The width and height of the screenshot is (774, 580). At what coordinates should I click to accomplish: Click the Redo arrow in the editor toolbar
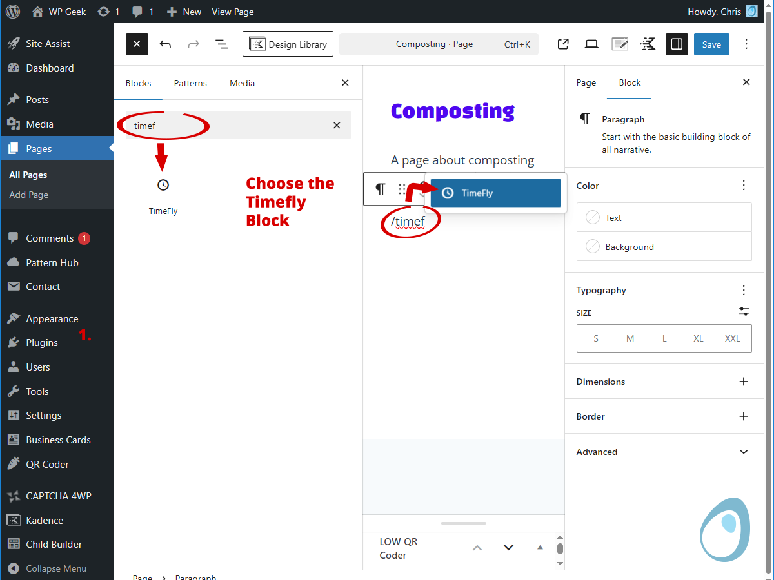tap(193, 44)
